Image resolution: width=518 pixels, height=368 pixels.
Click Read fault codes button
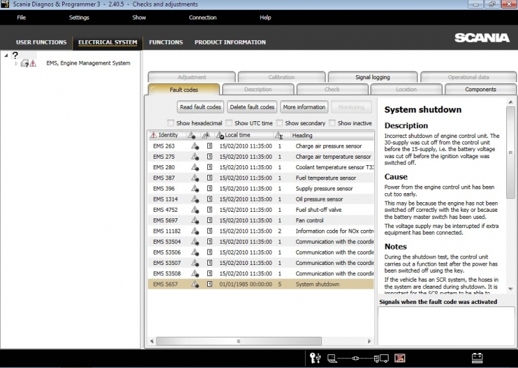[x=200, y=107]
